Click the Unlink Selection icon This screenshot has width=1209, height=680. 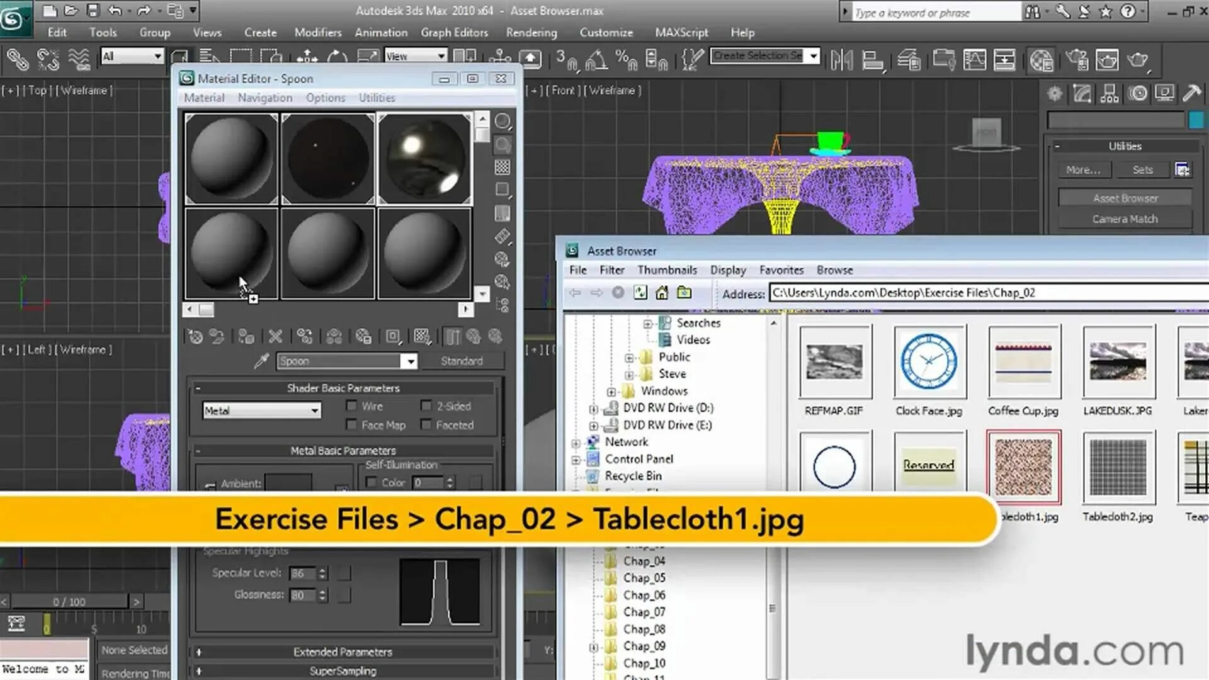pyautogui.click(x=48, y=60)
